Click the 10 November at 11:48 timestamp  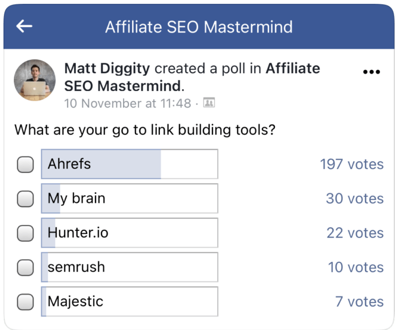pyautogui.click(x=128, y=104)
